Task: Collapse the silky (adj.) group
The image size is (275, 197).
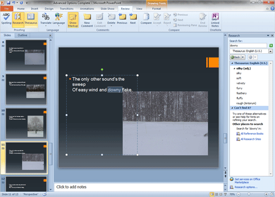Action: [x=234, y=69]
